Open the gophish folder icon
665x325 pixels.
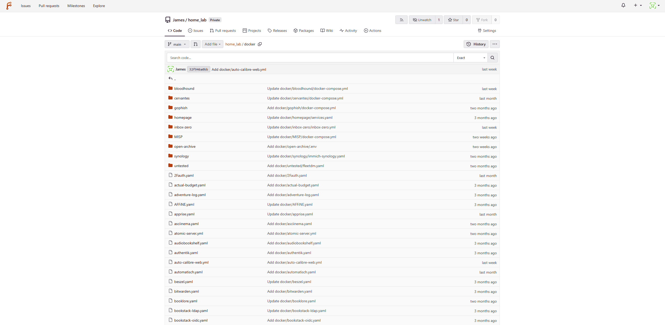point(170,108)
